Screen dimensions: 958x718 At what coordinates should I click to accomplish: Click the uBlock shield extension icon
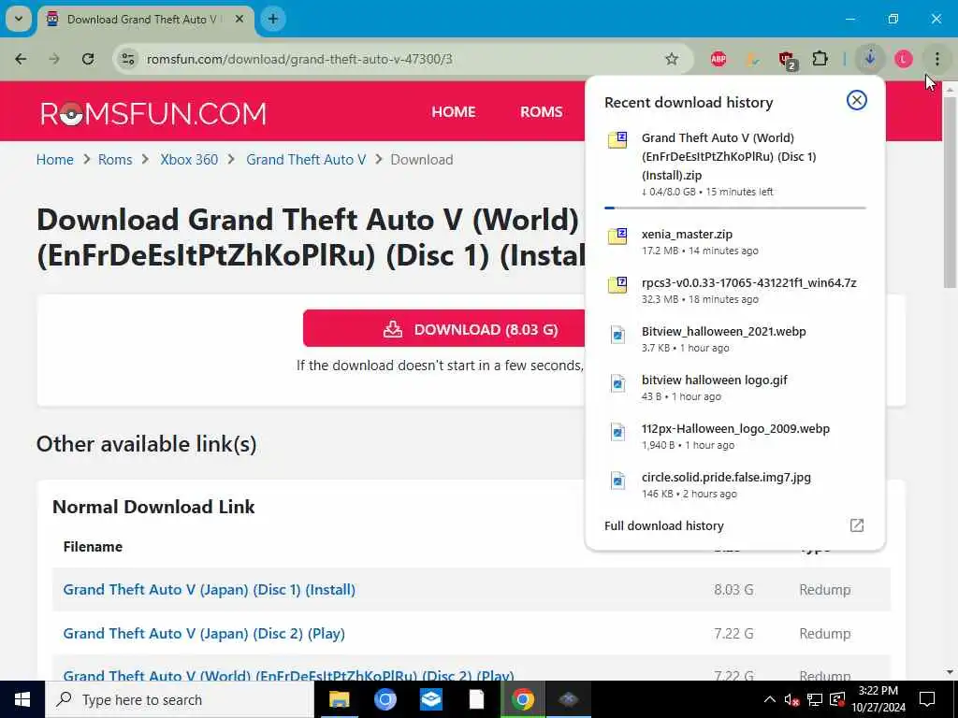point(787,59)
